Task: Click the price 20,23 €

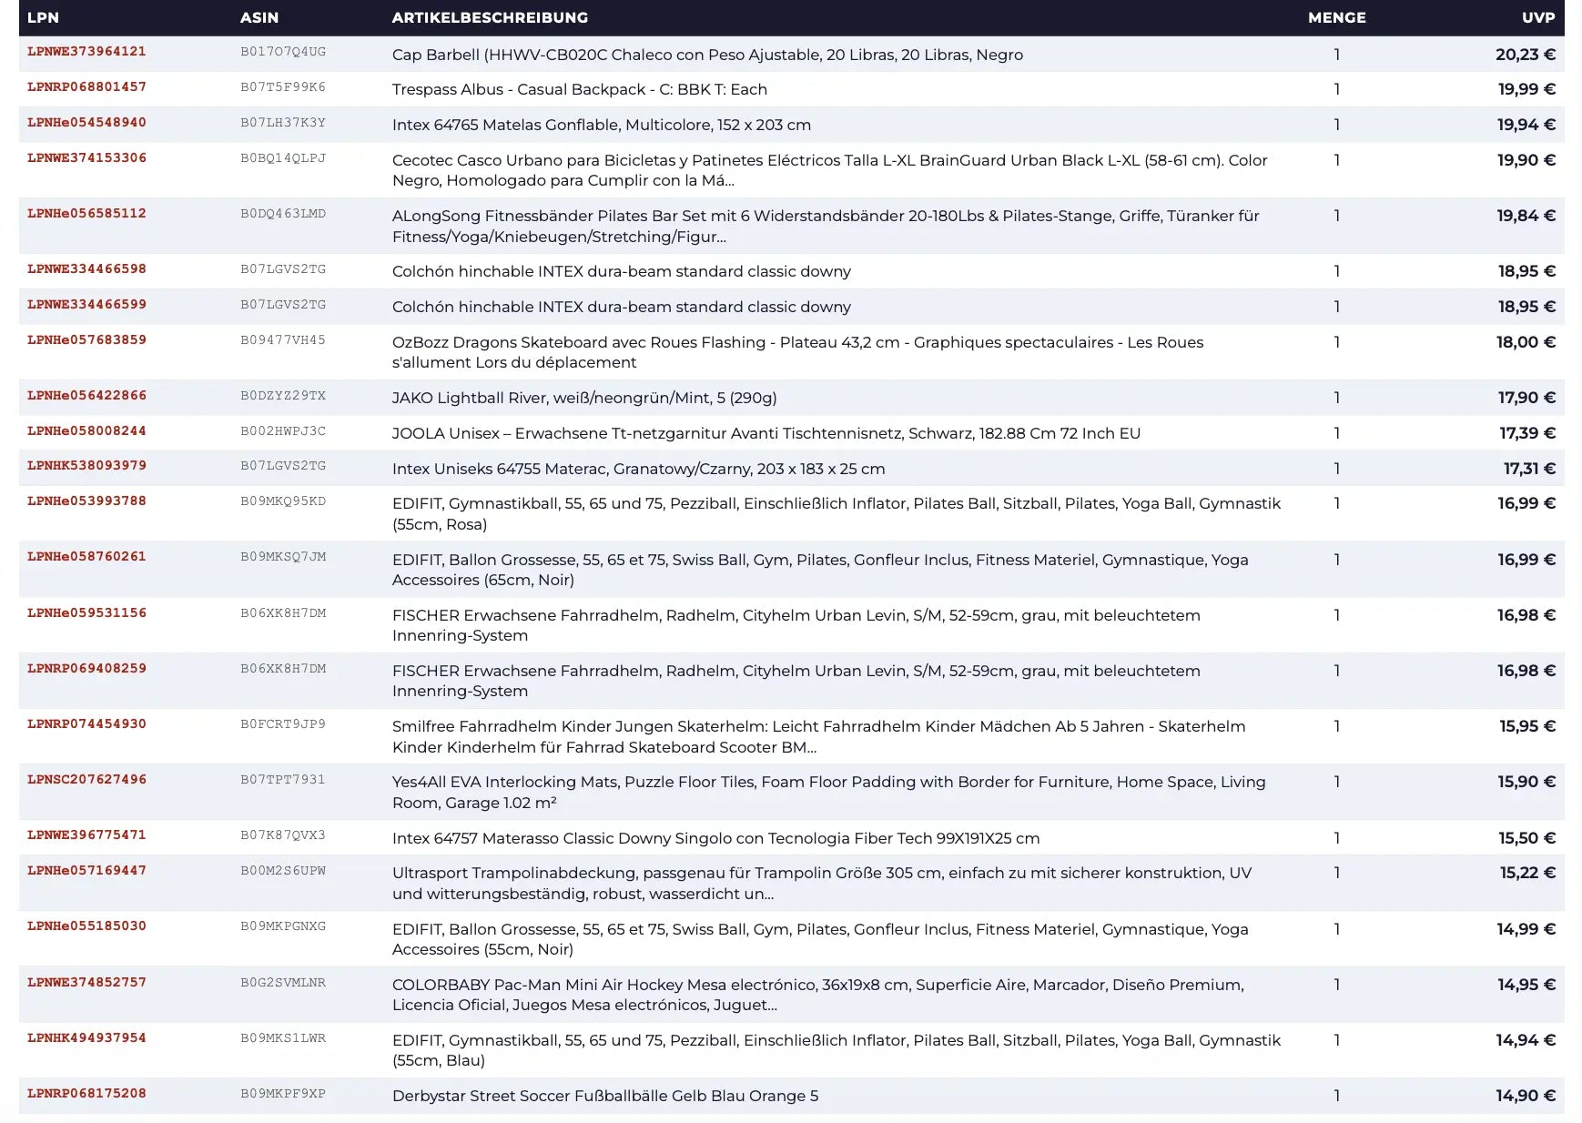Action: tap(1526, 55)
